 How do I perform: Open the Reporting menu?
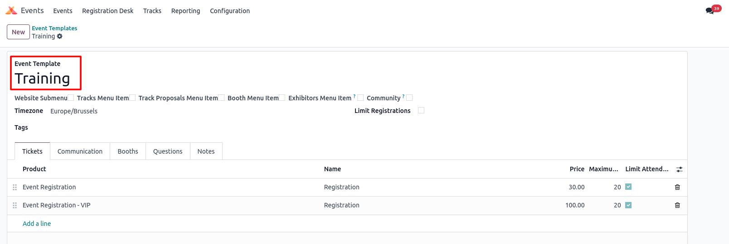(185, 11)
